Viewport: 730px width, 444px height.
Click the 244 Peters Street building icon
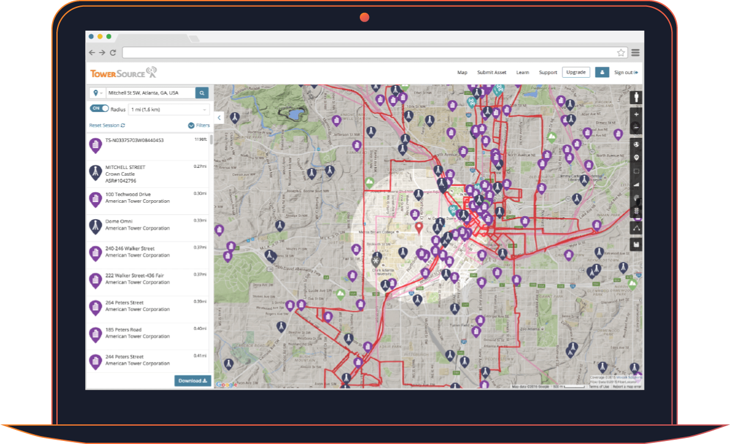coord(96,362)
